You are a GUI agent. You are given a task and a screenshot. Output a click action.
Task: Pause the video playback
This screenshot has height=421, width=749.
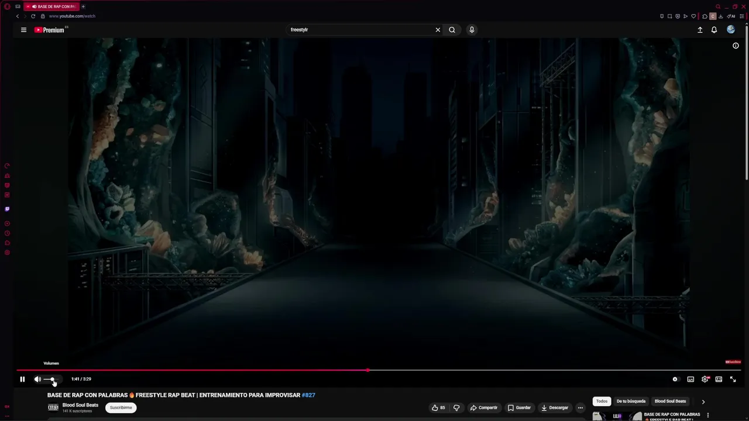click(x=22, y=379)
